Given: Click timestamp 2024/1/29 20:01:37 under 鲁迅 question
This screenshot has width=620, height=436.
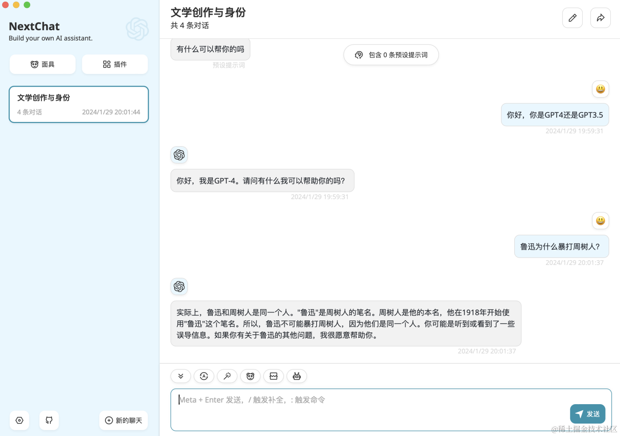Looking at the screenshot, I should coord(575,263).
